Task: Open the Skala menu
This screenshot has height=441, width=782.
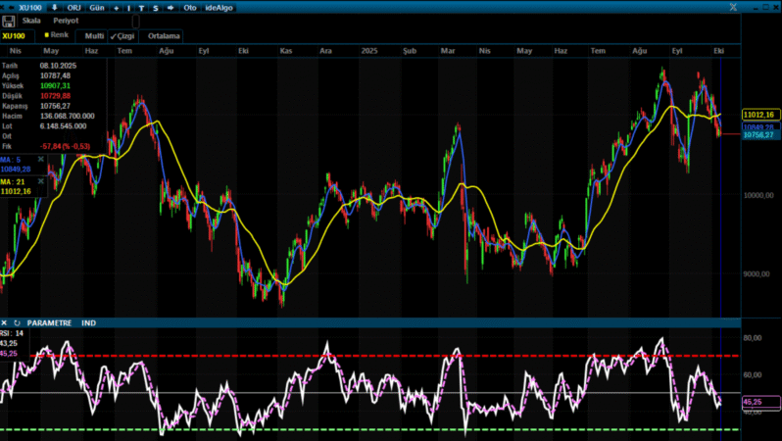Action: coord(31,21)
